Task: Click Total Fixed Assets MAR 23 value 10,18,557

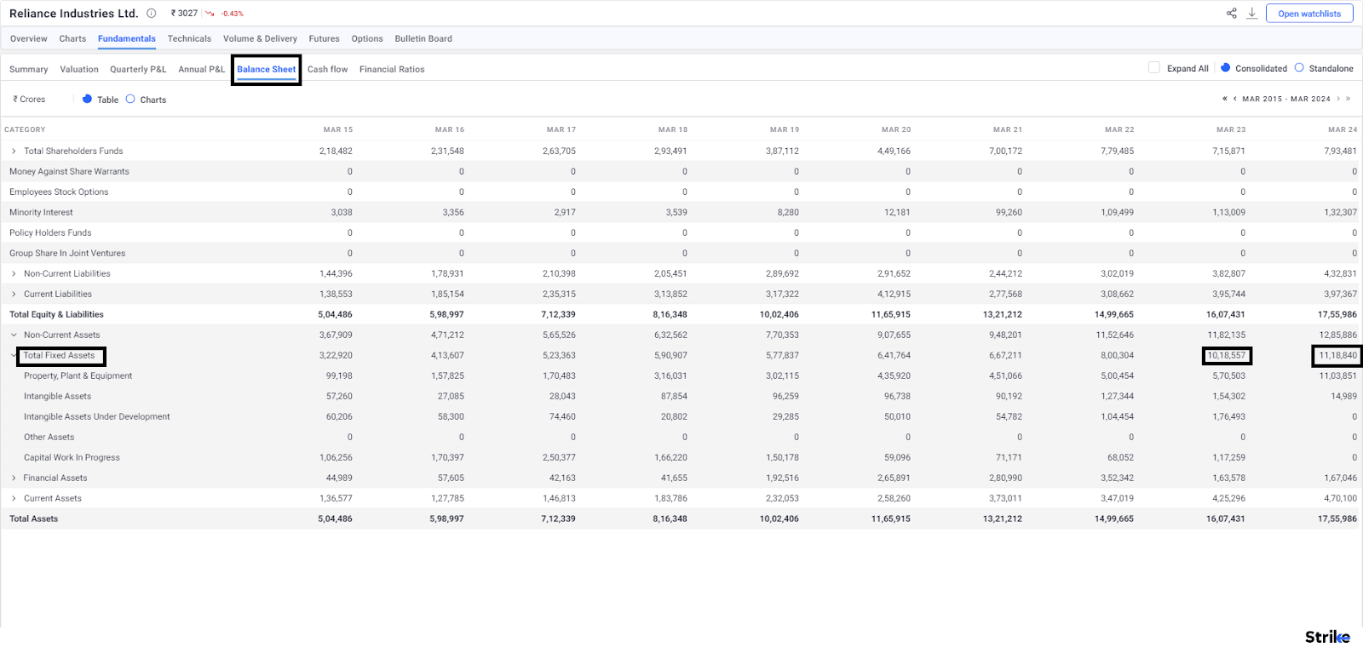Action: [1227, 355]
